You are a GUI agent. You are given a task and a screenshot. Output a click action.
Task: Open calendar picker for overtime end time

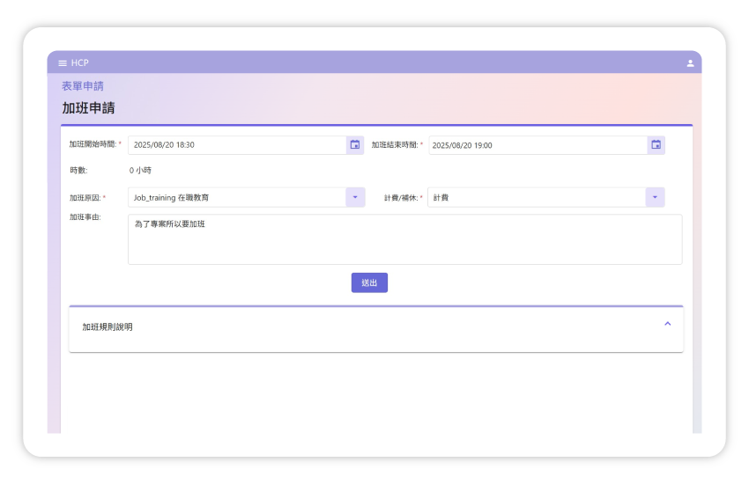656,145
